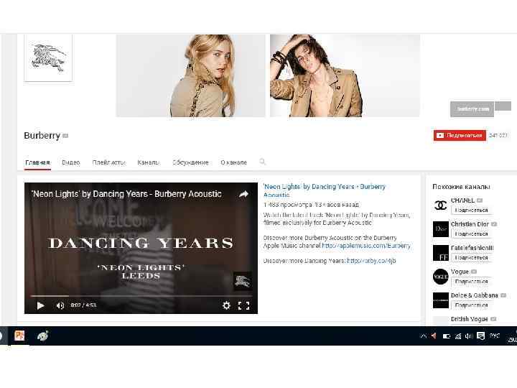Open the applemusic.com/Burberry link

(x=366, y=246)
